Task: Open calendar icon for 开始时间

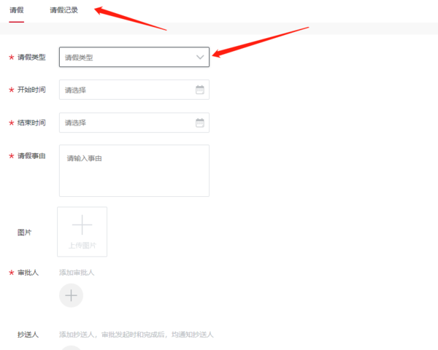Action: 200,90
